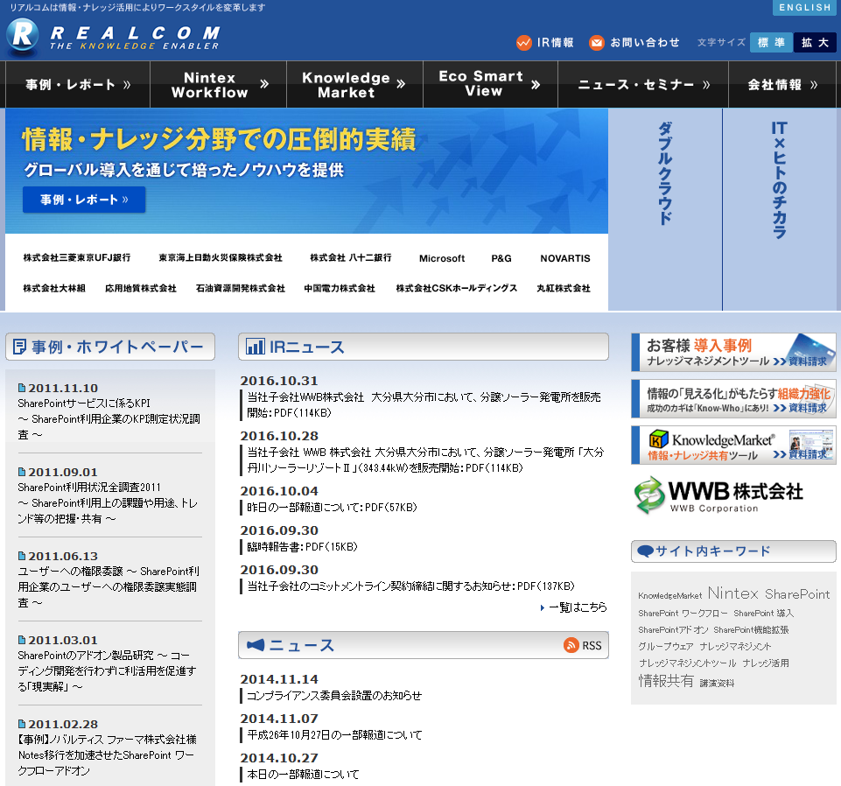Click document icon beside 2011.03.01 entry
Image resolution: width=841 pixels, height=786 pixels.
pyautogui.click(x=22, y=640)
